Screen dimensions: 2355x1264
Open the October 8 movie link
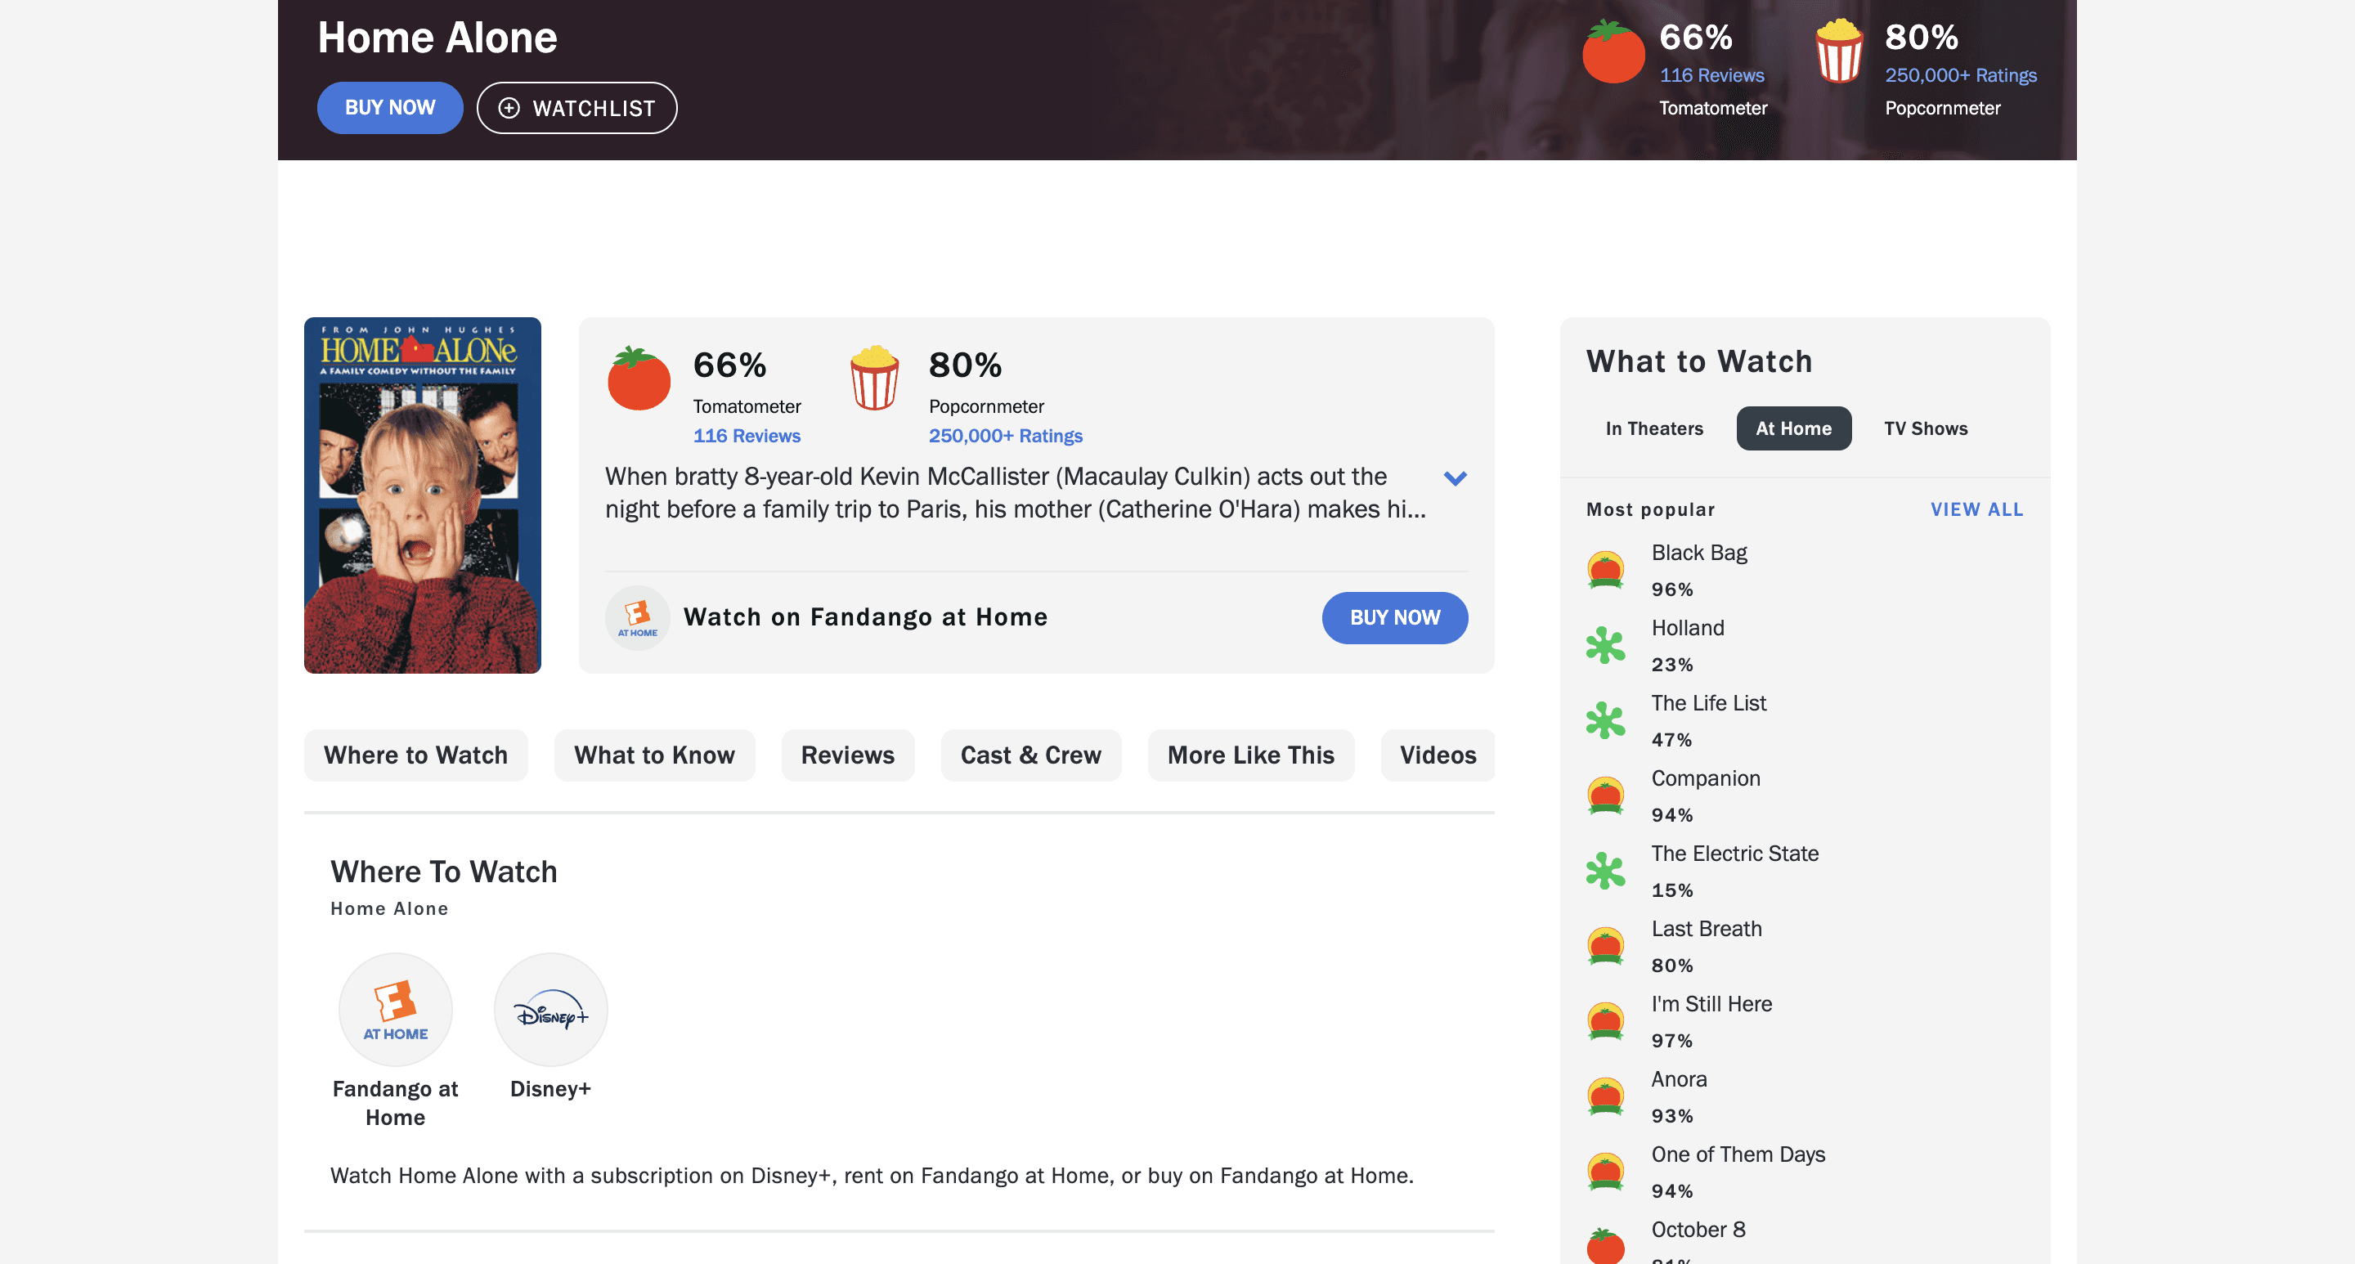(x=1698, y=1230)
